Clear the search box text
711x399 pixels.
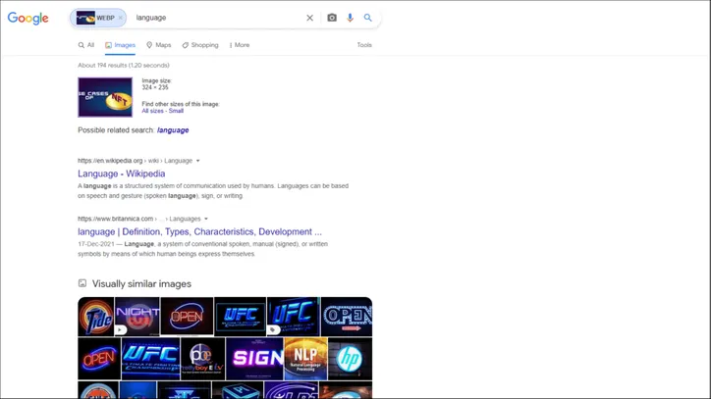[x=309, y=18]
